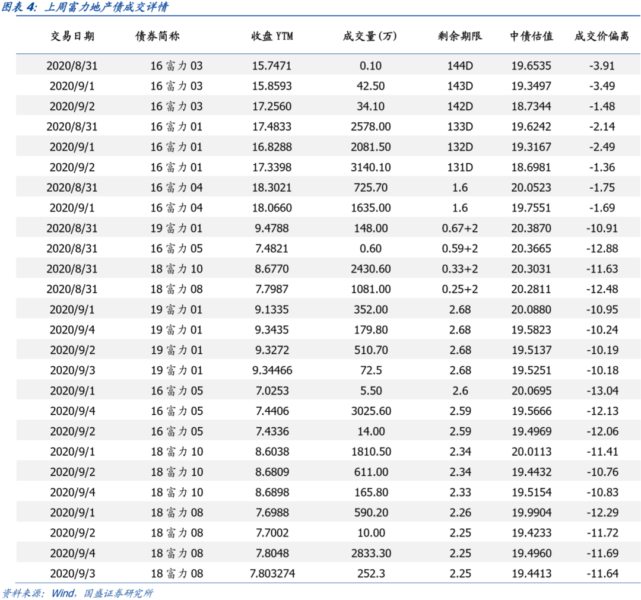Click remaining term 0.33+2

460,269
